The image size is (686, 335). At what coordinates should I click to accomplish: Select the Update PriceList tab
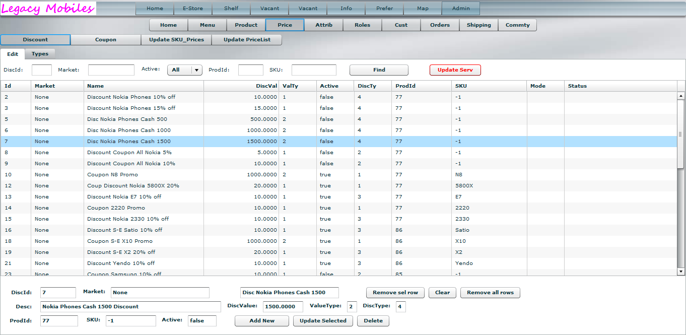click(246, 40)
